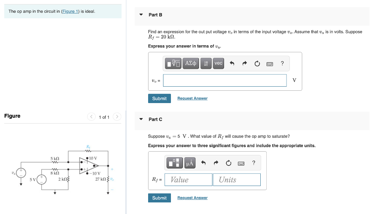Open help question mark in Part B
This screenshot has height=214, width=383.
click(x=282, y=63)
